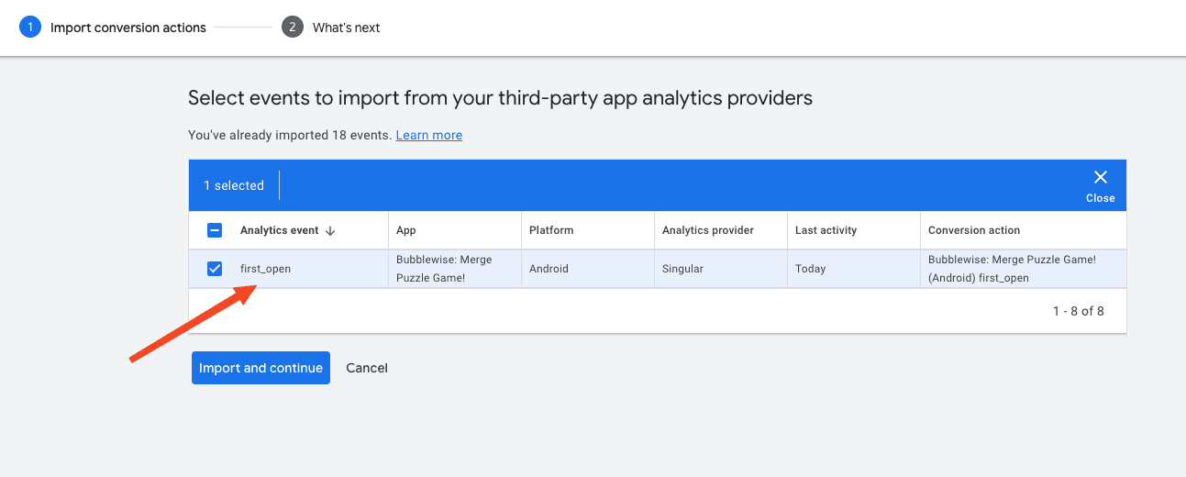Go to the What's next step label
This screenshot has width=1186, height=477.
click(x=346, y=28)
